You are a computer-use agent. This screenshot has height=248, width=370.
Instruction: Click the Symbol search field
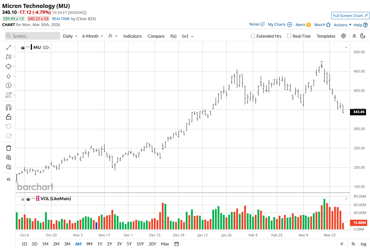point(33,36)
